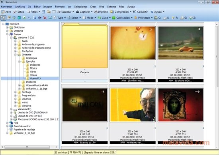Click the rename 'a|e' toolbar icon

[x=40, y=18]
